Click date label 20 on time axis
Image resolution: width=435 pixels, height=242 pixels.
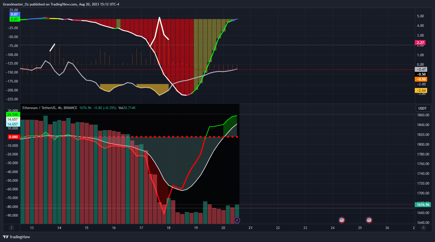coord(223,228)
